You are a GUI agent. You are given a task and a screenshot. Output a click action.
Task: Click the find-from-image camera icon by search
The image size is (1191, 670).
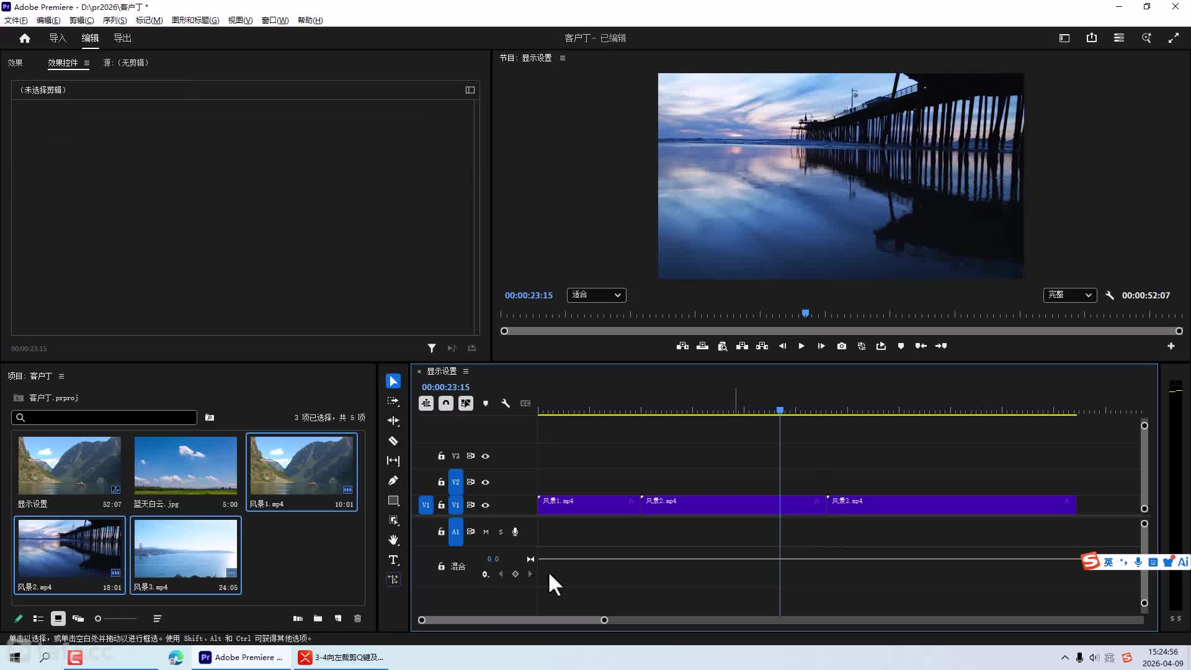coord(210,418)
